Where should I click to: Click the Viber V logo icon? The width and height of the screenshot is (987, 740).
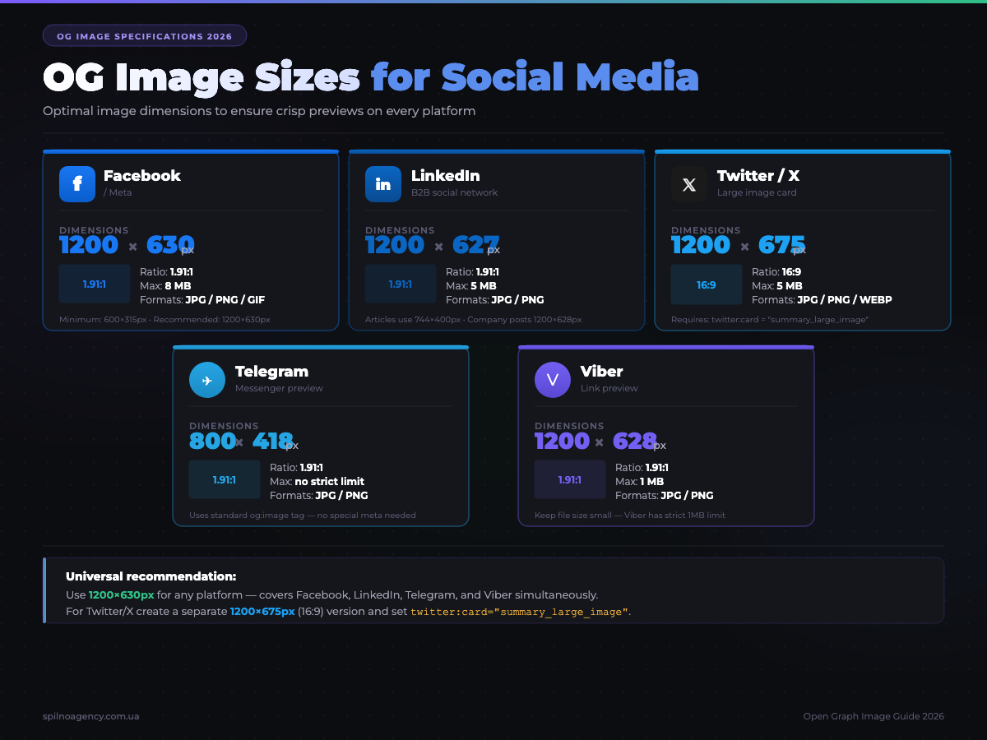click(553, 380)
